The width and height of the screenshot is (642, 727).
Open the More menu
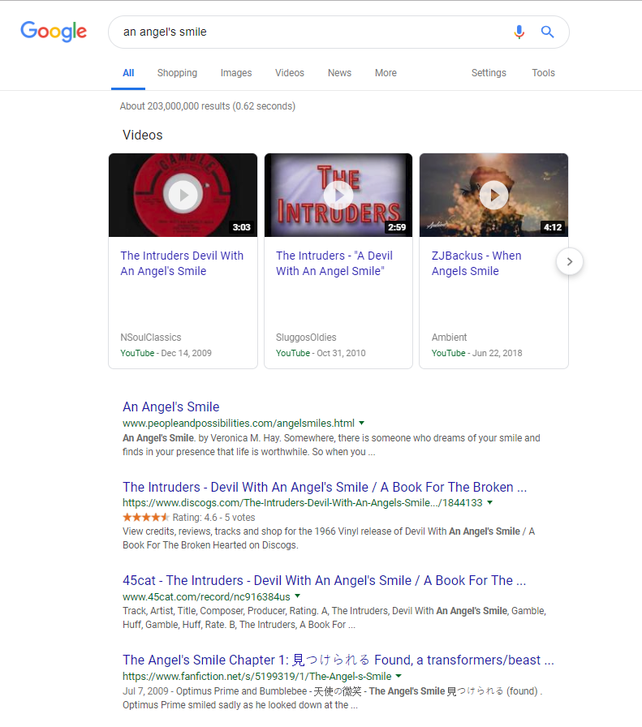[x=386, y=73]
